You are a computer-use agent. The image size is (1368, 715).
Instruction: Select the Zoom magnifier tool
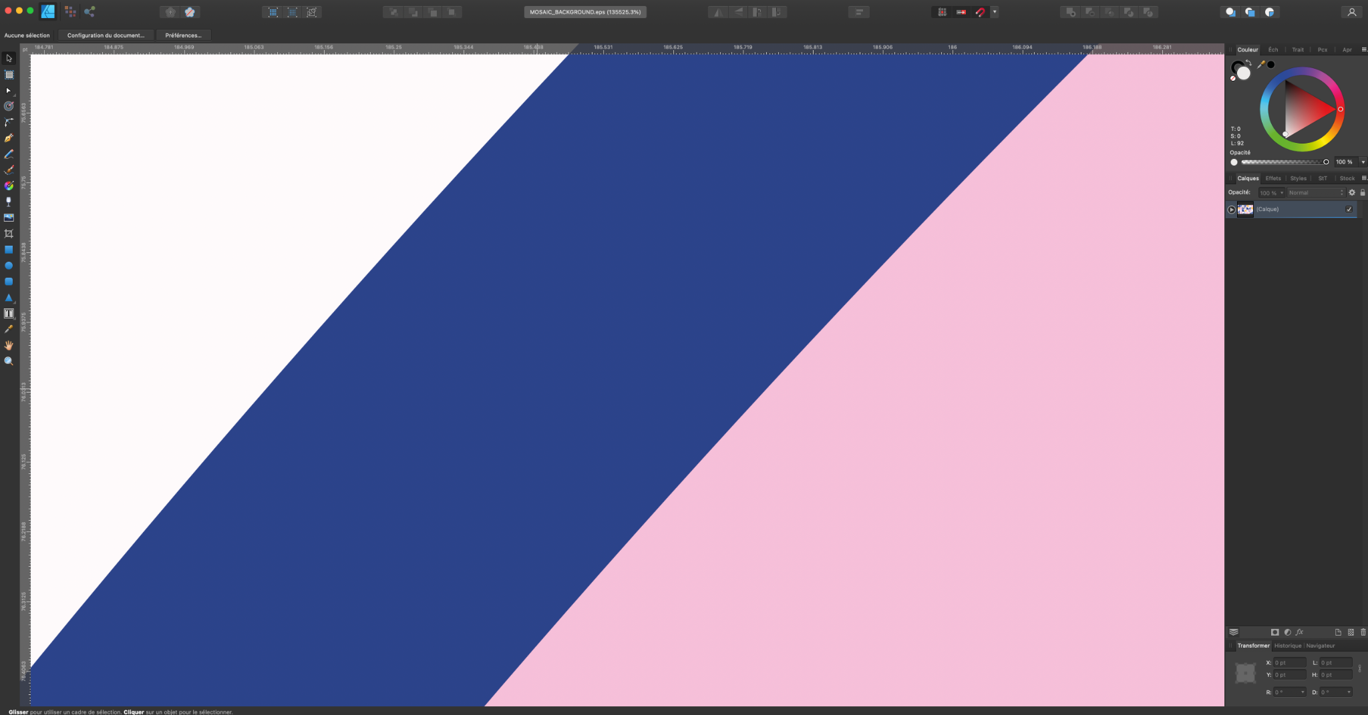(9, 361)
